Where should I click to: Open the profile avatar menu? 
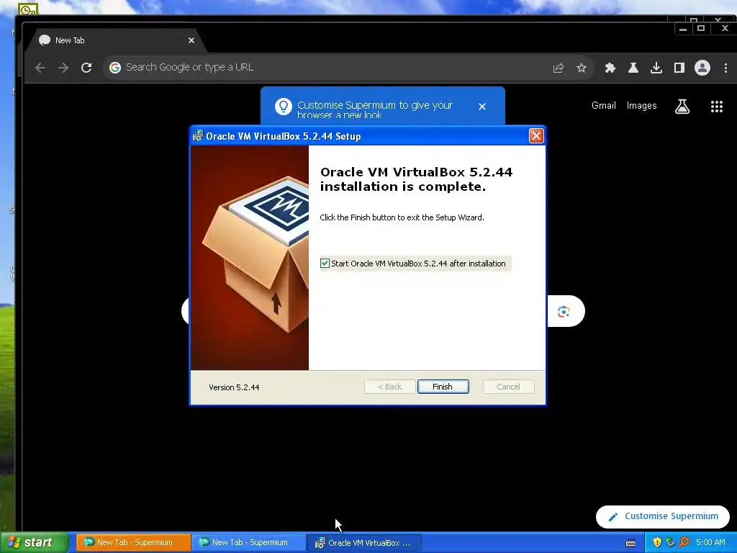pyautogui.click(x=702, y=68)
